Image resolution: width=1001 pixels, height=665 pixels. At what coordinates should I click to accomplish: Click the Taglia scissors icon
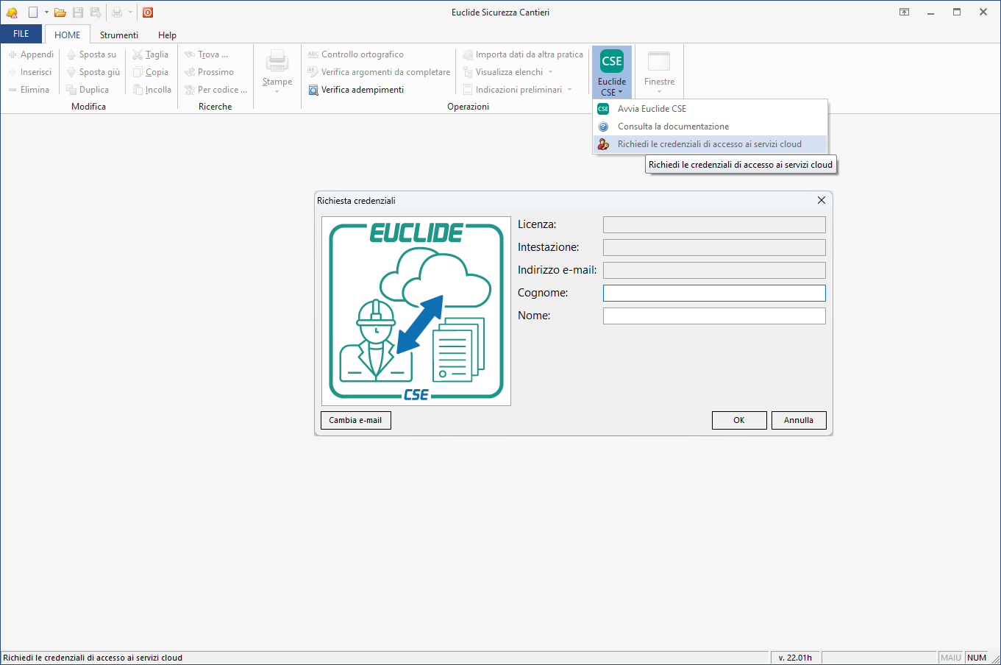pos(138,54)
